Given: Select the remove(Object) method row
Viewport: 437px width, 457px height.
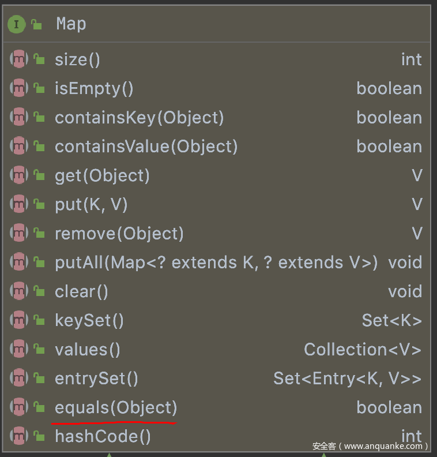Looking at the screenshot, I should click(217, 233).
